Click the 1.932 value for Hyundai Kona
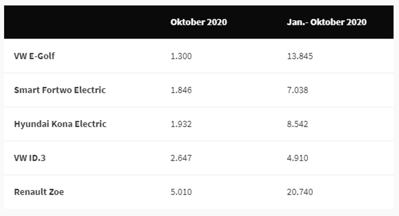 click(181, 124)
